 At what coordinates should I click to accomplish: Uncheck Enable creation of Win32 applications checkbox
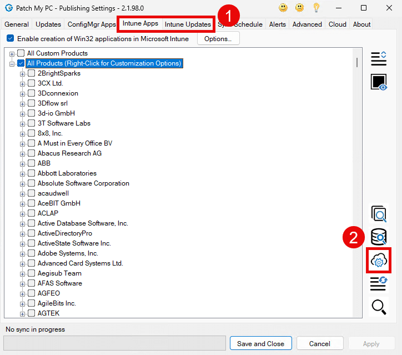[10, 39]
